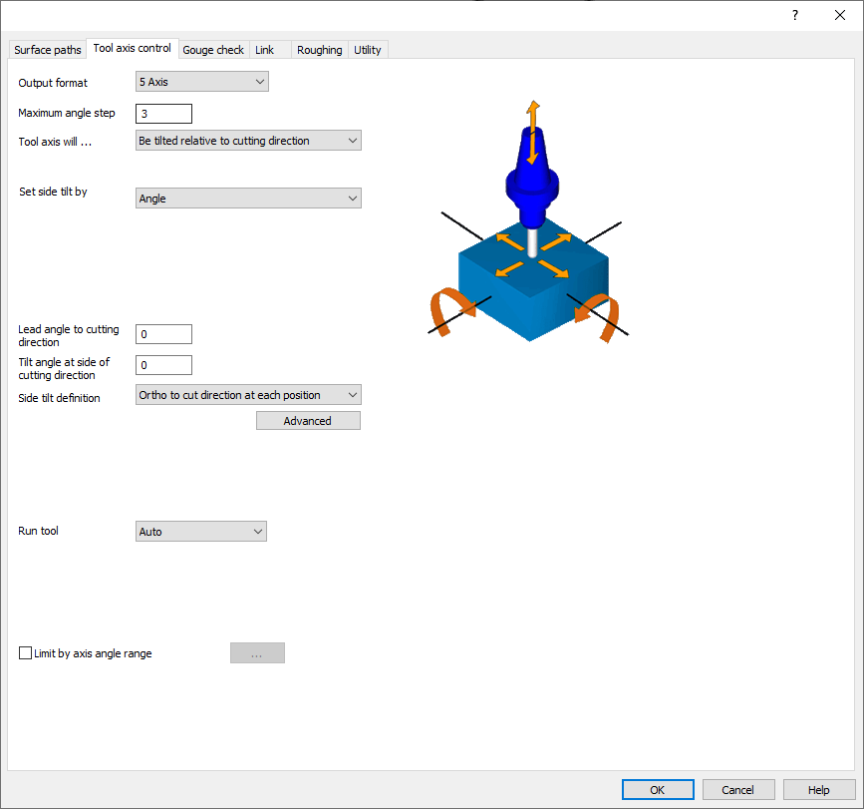Open the Output format dropdown
The height and width of the screenshot is (809, 864).
coord(202,82)
